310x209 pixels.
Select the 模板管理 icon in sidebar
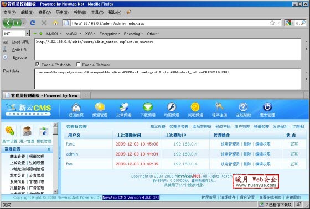click(44, 131)
